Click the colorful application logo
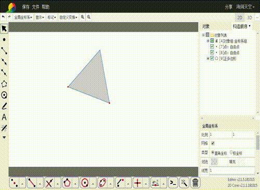Screen dimensions: 260x190 coord(11,7)
